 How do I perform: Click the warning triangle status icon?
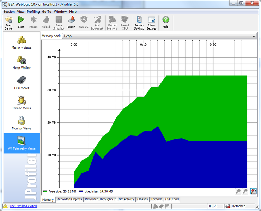pos(5,206)
